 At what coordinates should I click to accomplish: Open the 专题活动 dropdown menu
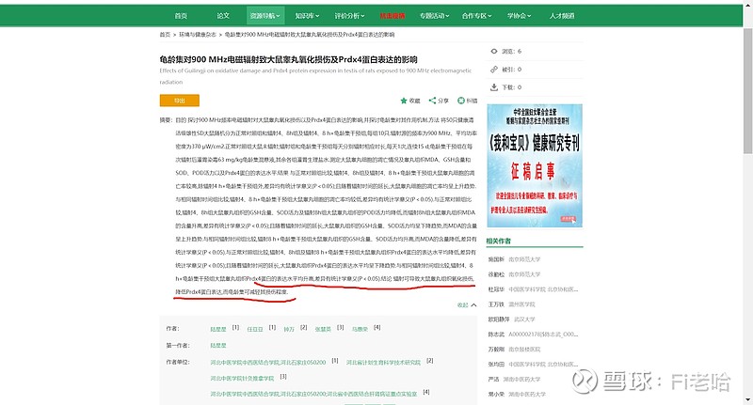click(435, 16)
